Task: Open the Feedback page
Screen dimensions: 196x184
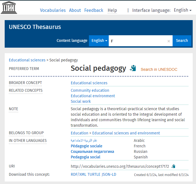Action: (x=94, y=10)
